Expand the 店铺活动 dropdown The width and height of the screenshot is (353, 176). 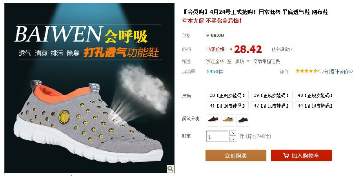point(282,49)
